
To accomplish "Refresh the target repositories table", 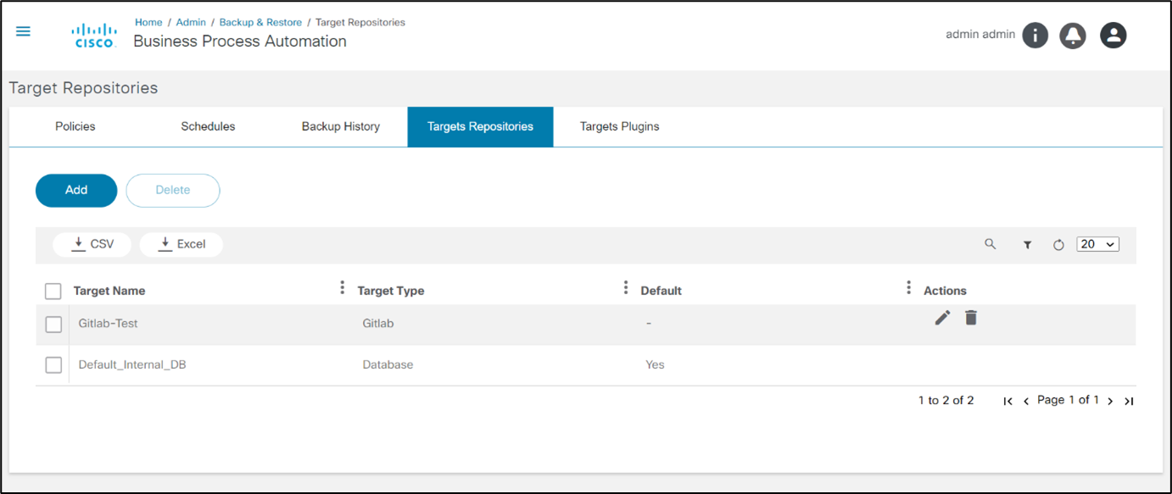I will pyautogui.click(x=1058, y=245).
